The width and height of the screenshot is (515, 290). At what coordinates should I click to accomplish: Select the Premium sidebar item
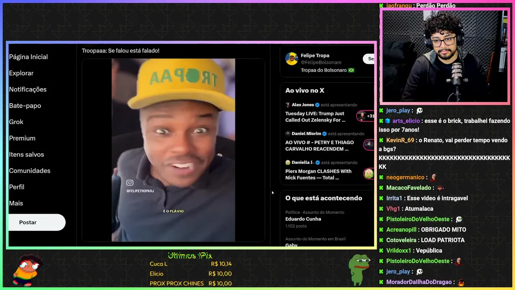click(22, 138)
